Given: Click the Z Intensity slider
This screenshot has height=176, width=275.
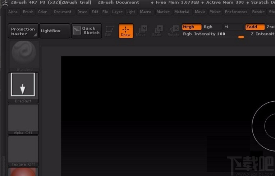Looking at the screenshot, I should (263, 34).
